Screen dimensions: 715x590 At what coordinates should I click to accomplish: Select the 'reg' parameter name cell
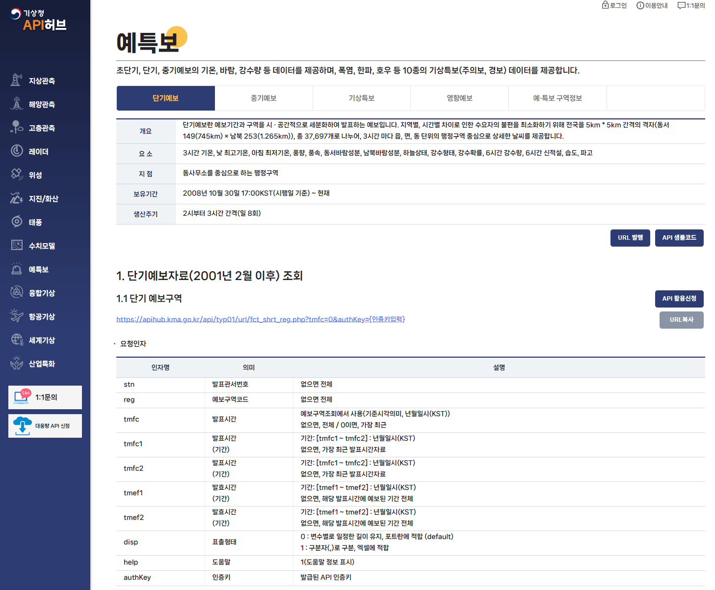point(160,400)
